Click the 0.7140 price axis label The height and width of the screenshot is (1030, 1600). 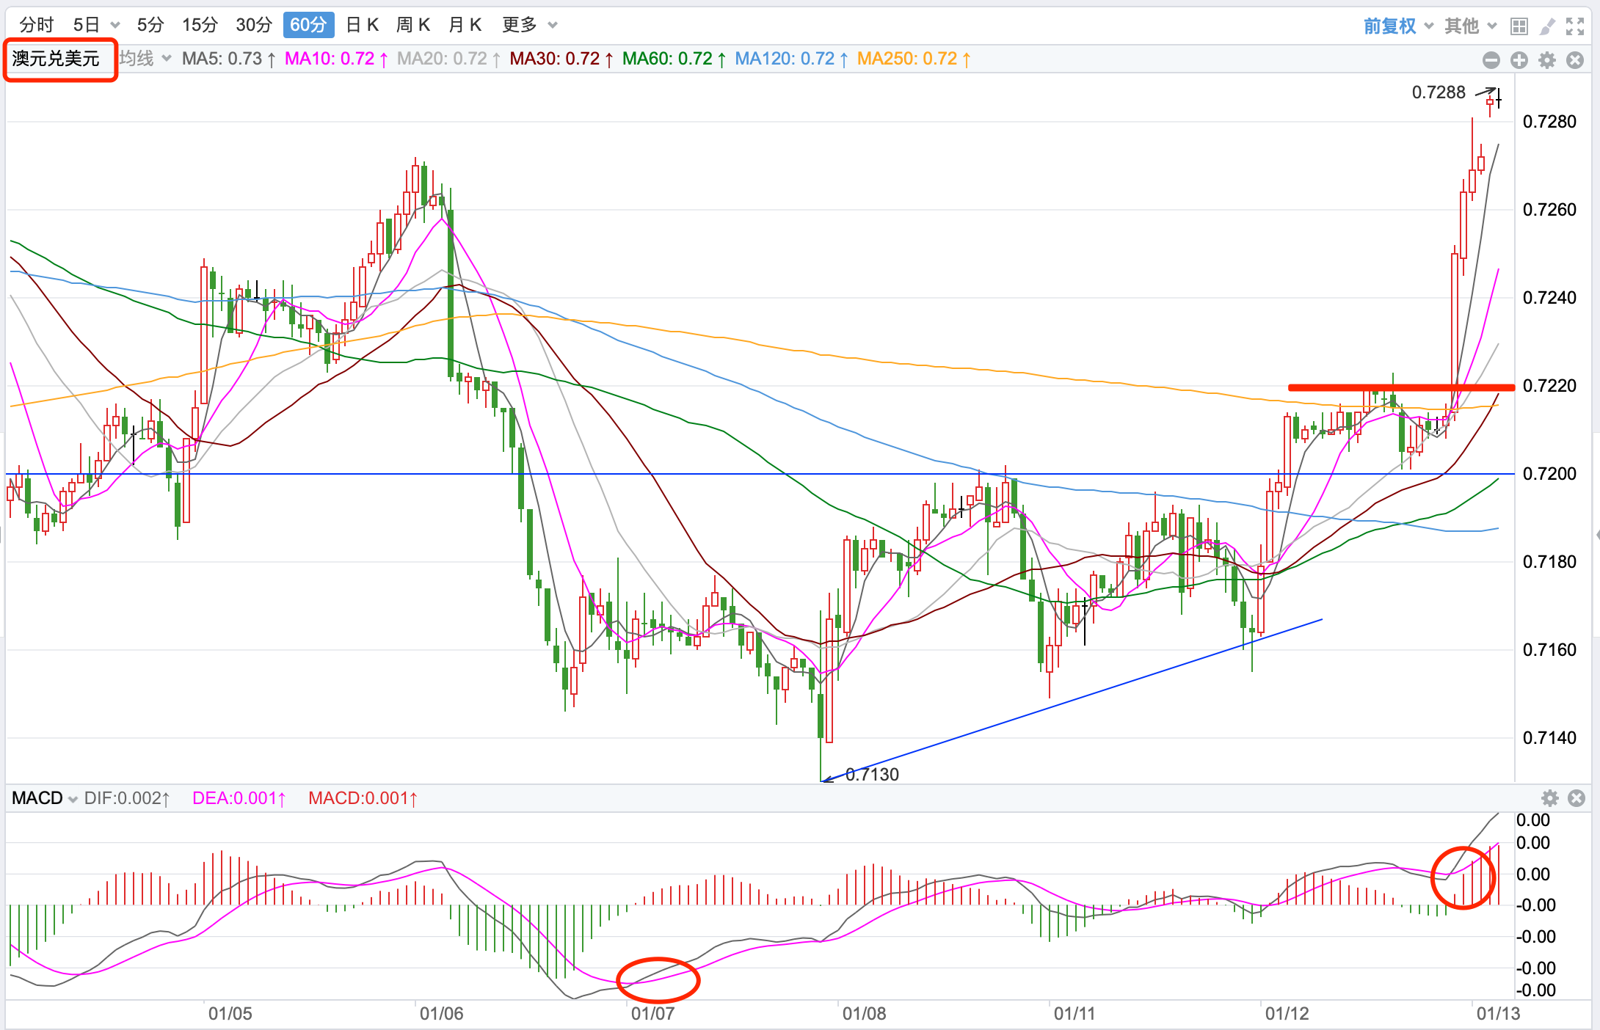pyautogui.click(x=1549, y=738)
